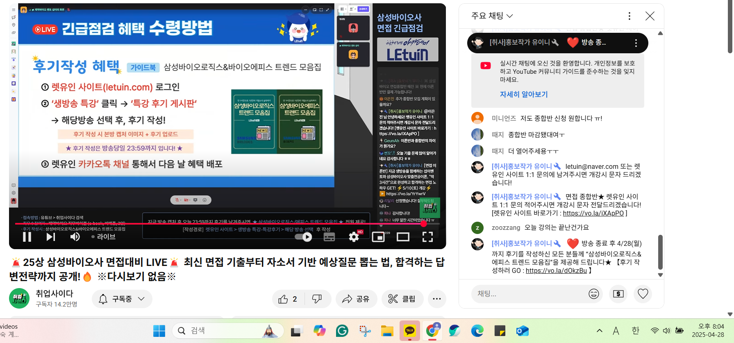Image resolution: width=734 pixels, height=343 pixels.
Task: Mute the video volume speaker icon
Action: click(x=75, y=237)
